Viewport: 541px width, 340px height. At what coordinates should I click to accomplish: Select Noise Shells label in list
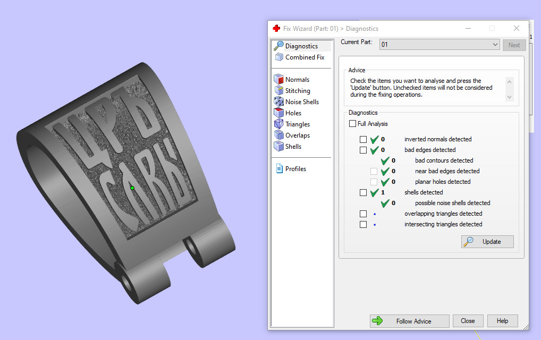coord(302,101)
